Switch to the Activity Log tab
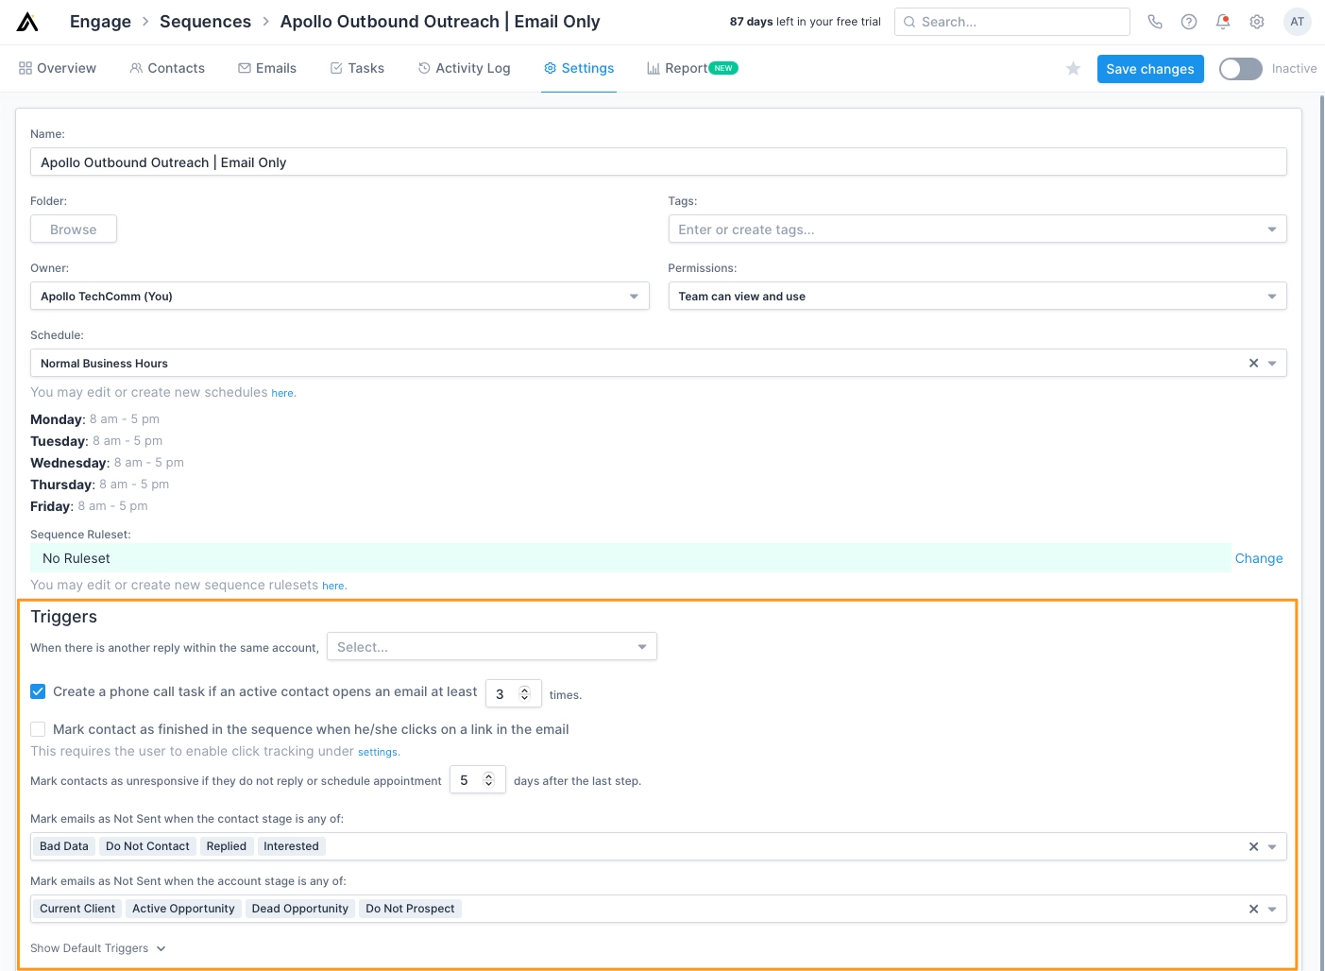This screenshot has height=971, width=1325. pos(464,68)
